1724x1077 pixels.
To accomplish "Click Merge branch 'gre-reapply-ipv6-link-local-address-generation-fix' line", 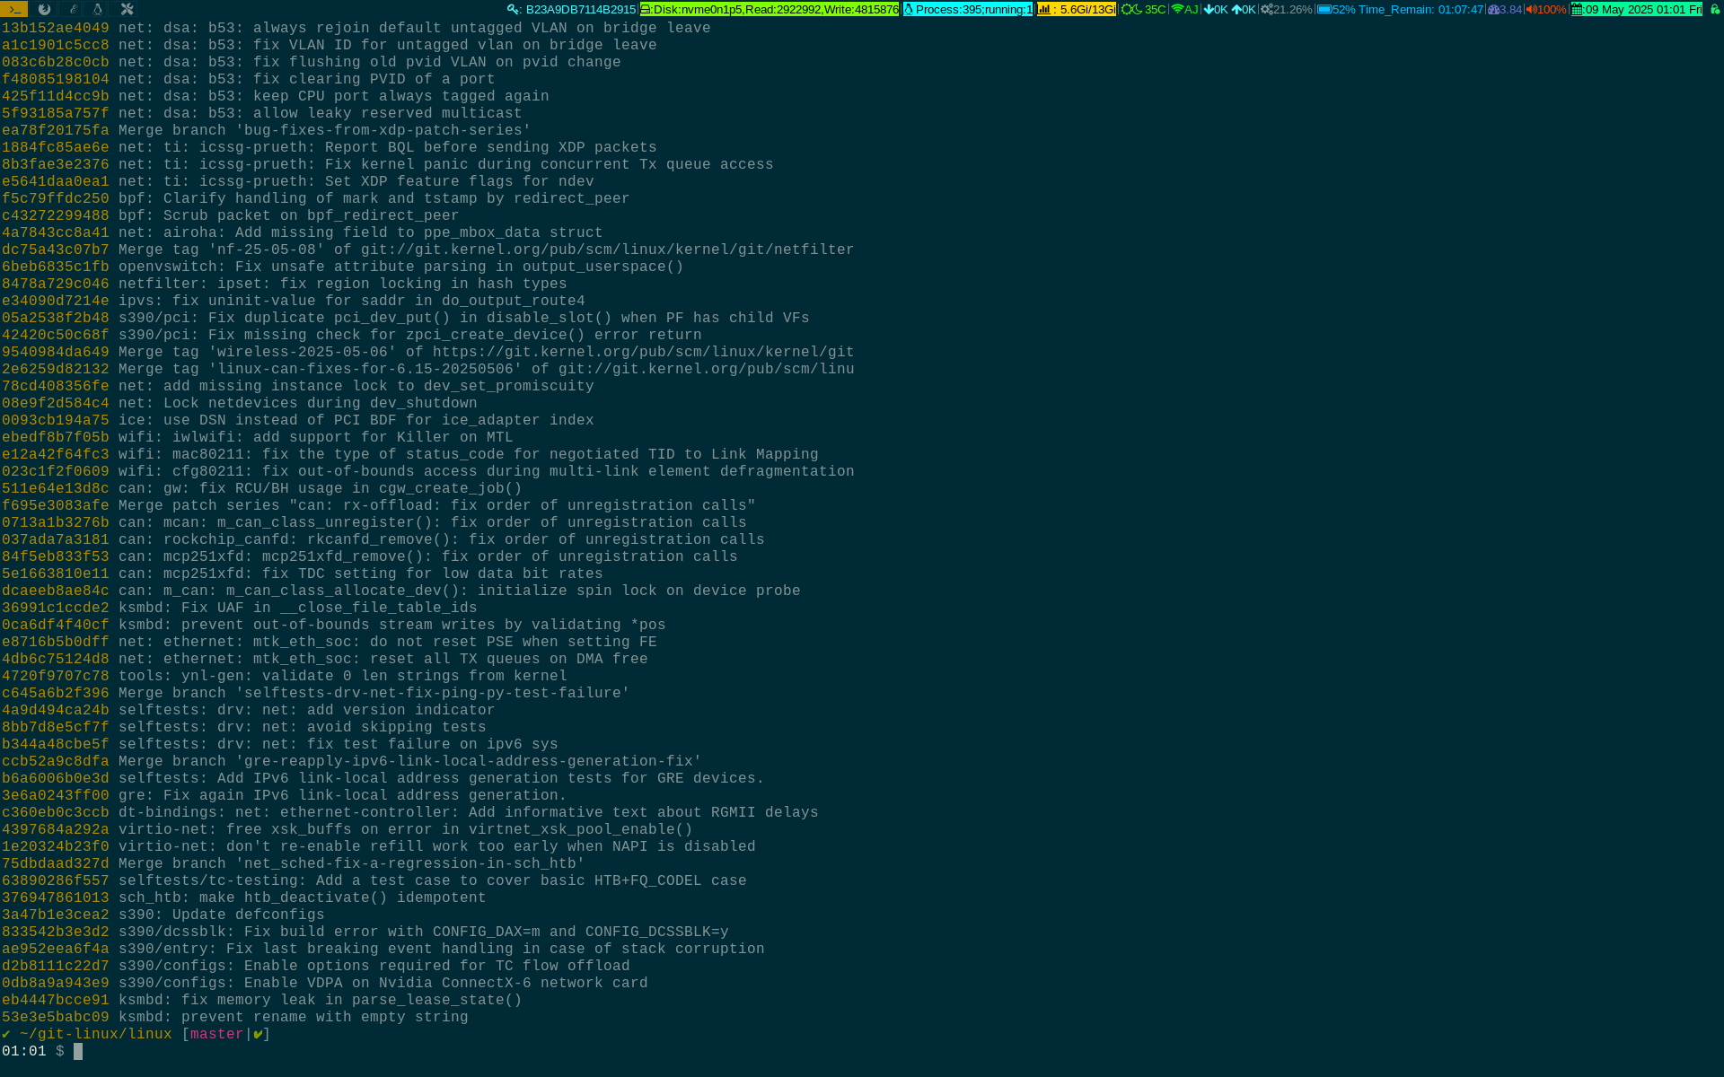I will 351,761.
